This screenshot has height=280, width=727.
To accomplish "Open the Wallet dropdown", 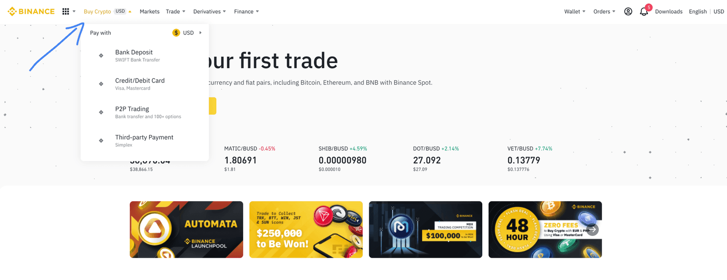I will click(575, 11).
